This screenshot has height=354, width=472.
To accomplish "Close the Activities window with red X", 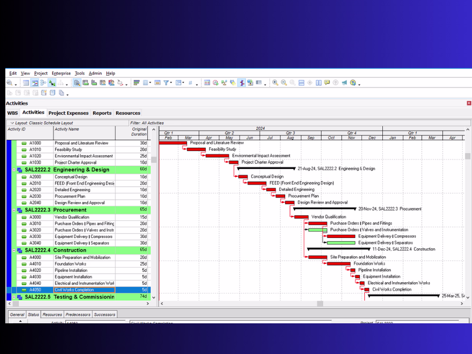I will (469, 103).
